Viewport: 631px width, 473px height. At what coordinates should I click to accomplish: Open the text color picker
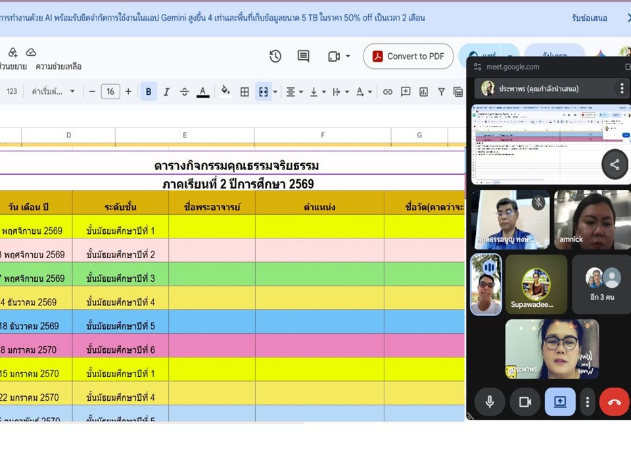(203, 92)
